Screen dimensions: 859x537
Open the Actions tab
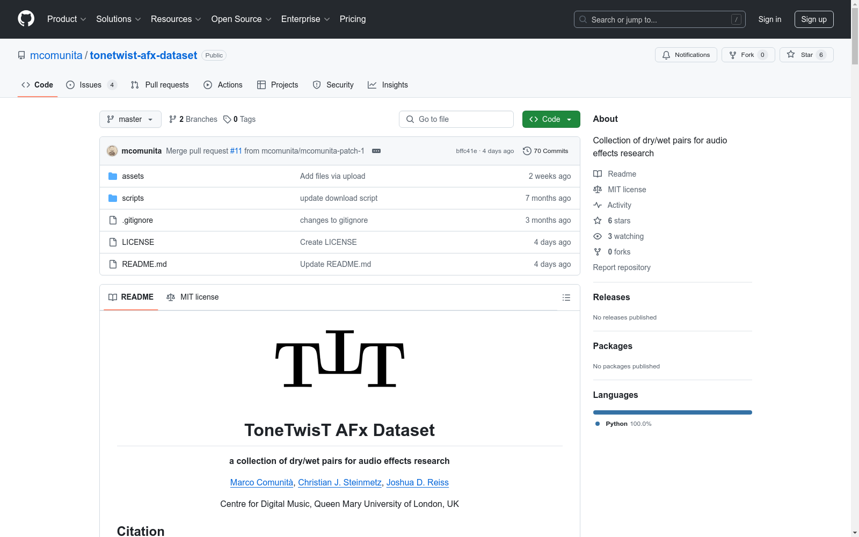coord(223,85)
